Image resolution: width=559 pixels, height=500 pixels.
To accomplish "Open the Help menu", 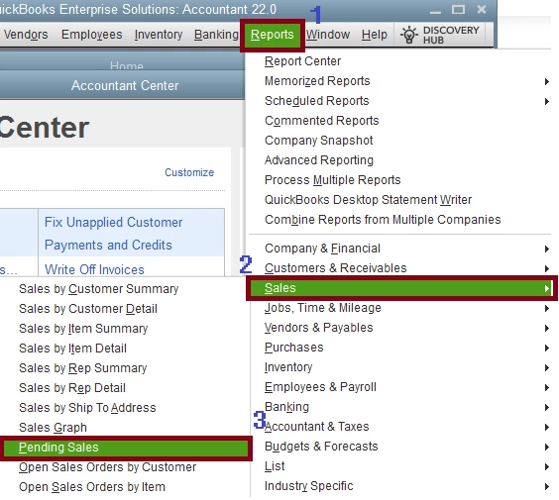I will pos(375,35).
